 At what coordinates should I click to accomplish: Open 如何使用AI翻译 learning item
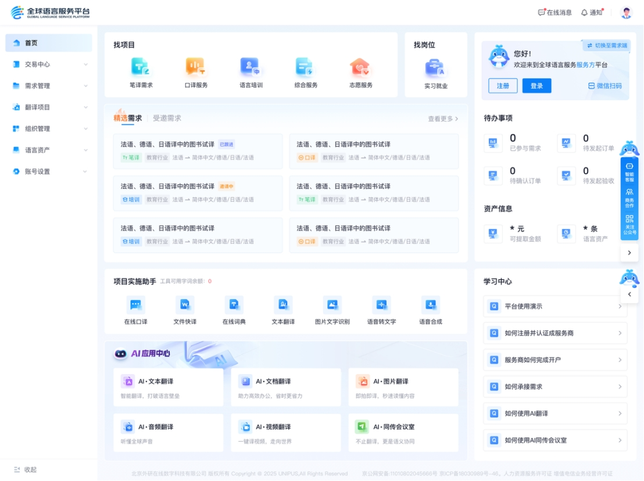[x=554, y=414]
